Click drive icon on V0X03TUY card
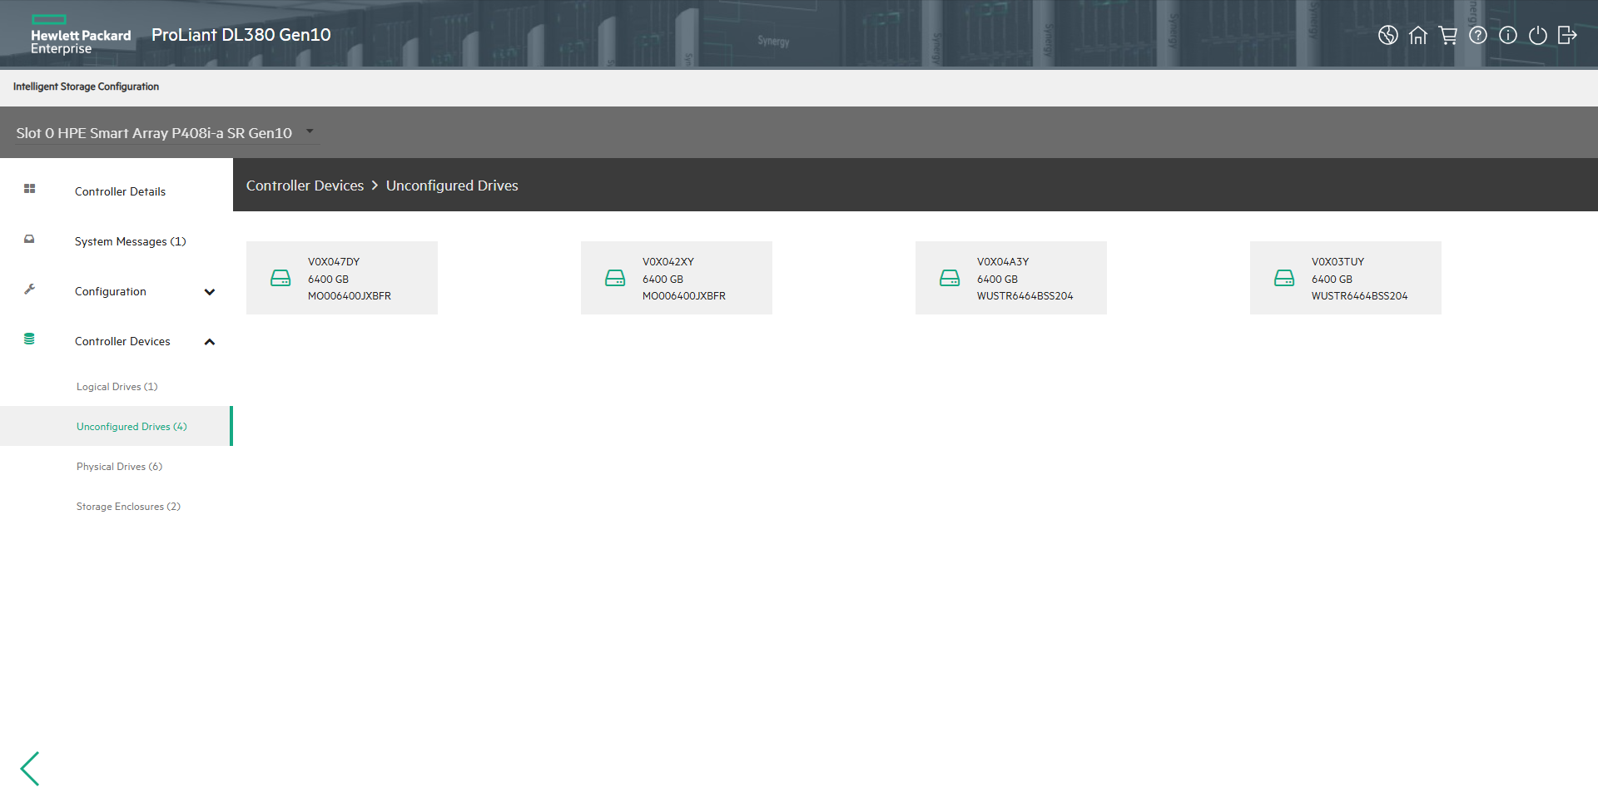Screen dimensions: 1598x802 click(1283, 278)
